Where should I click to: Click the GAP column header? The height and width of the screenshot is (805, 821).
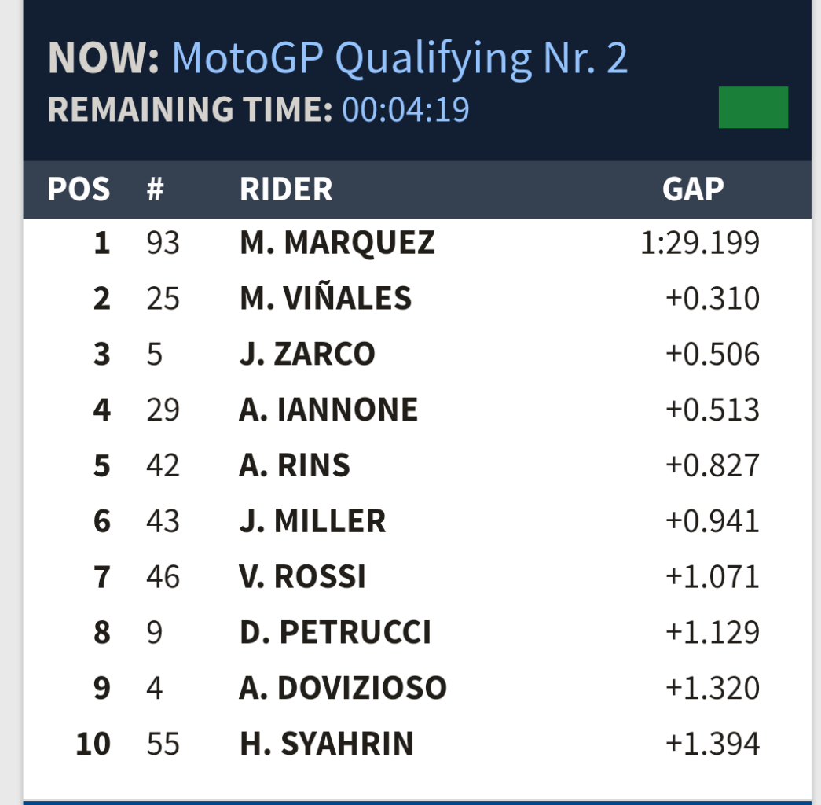click(x=693, y=189)
